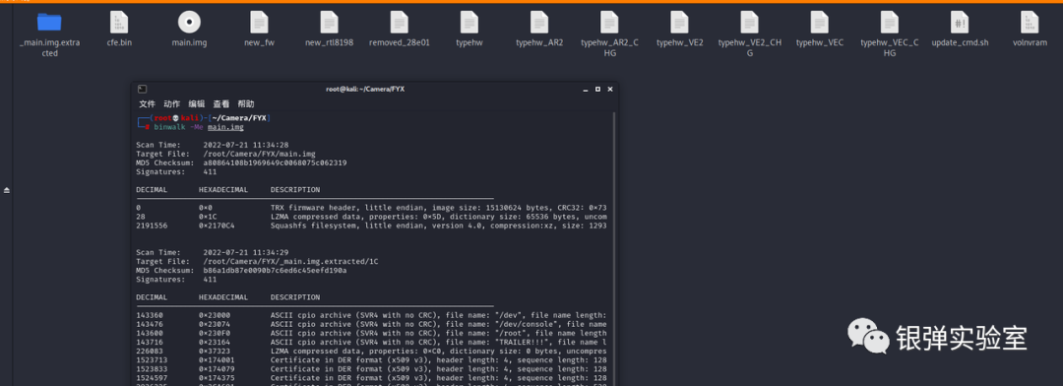Close the terminal window
1063x386 pixels.
(610, 89)
